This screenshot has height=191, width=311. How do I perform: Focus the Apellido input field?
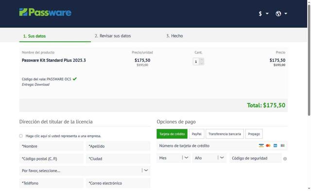118,146
